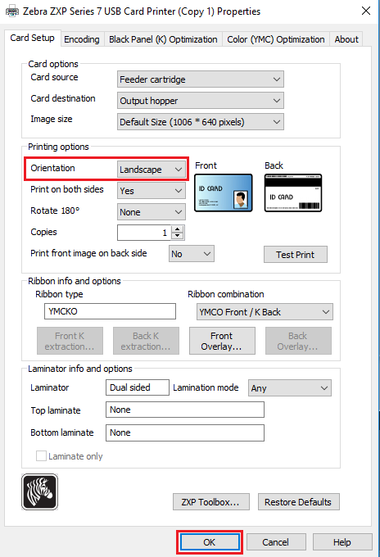Image resolution: width=380 pixels, height=557 pixels.
Task: Open the Image size dropdown
Action: [201, 122]
